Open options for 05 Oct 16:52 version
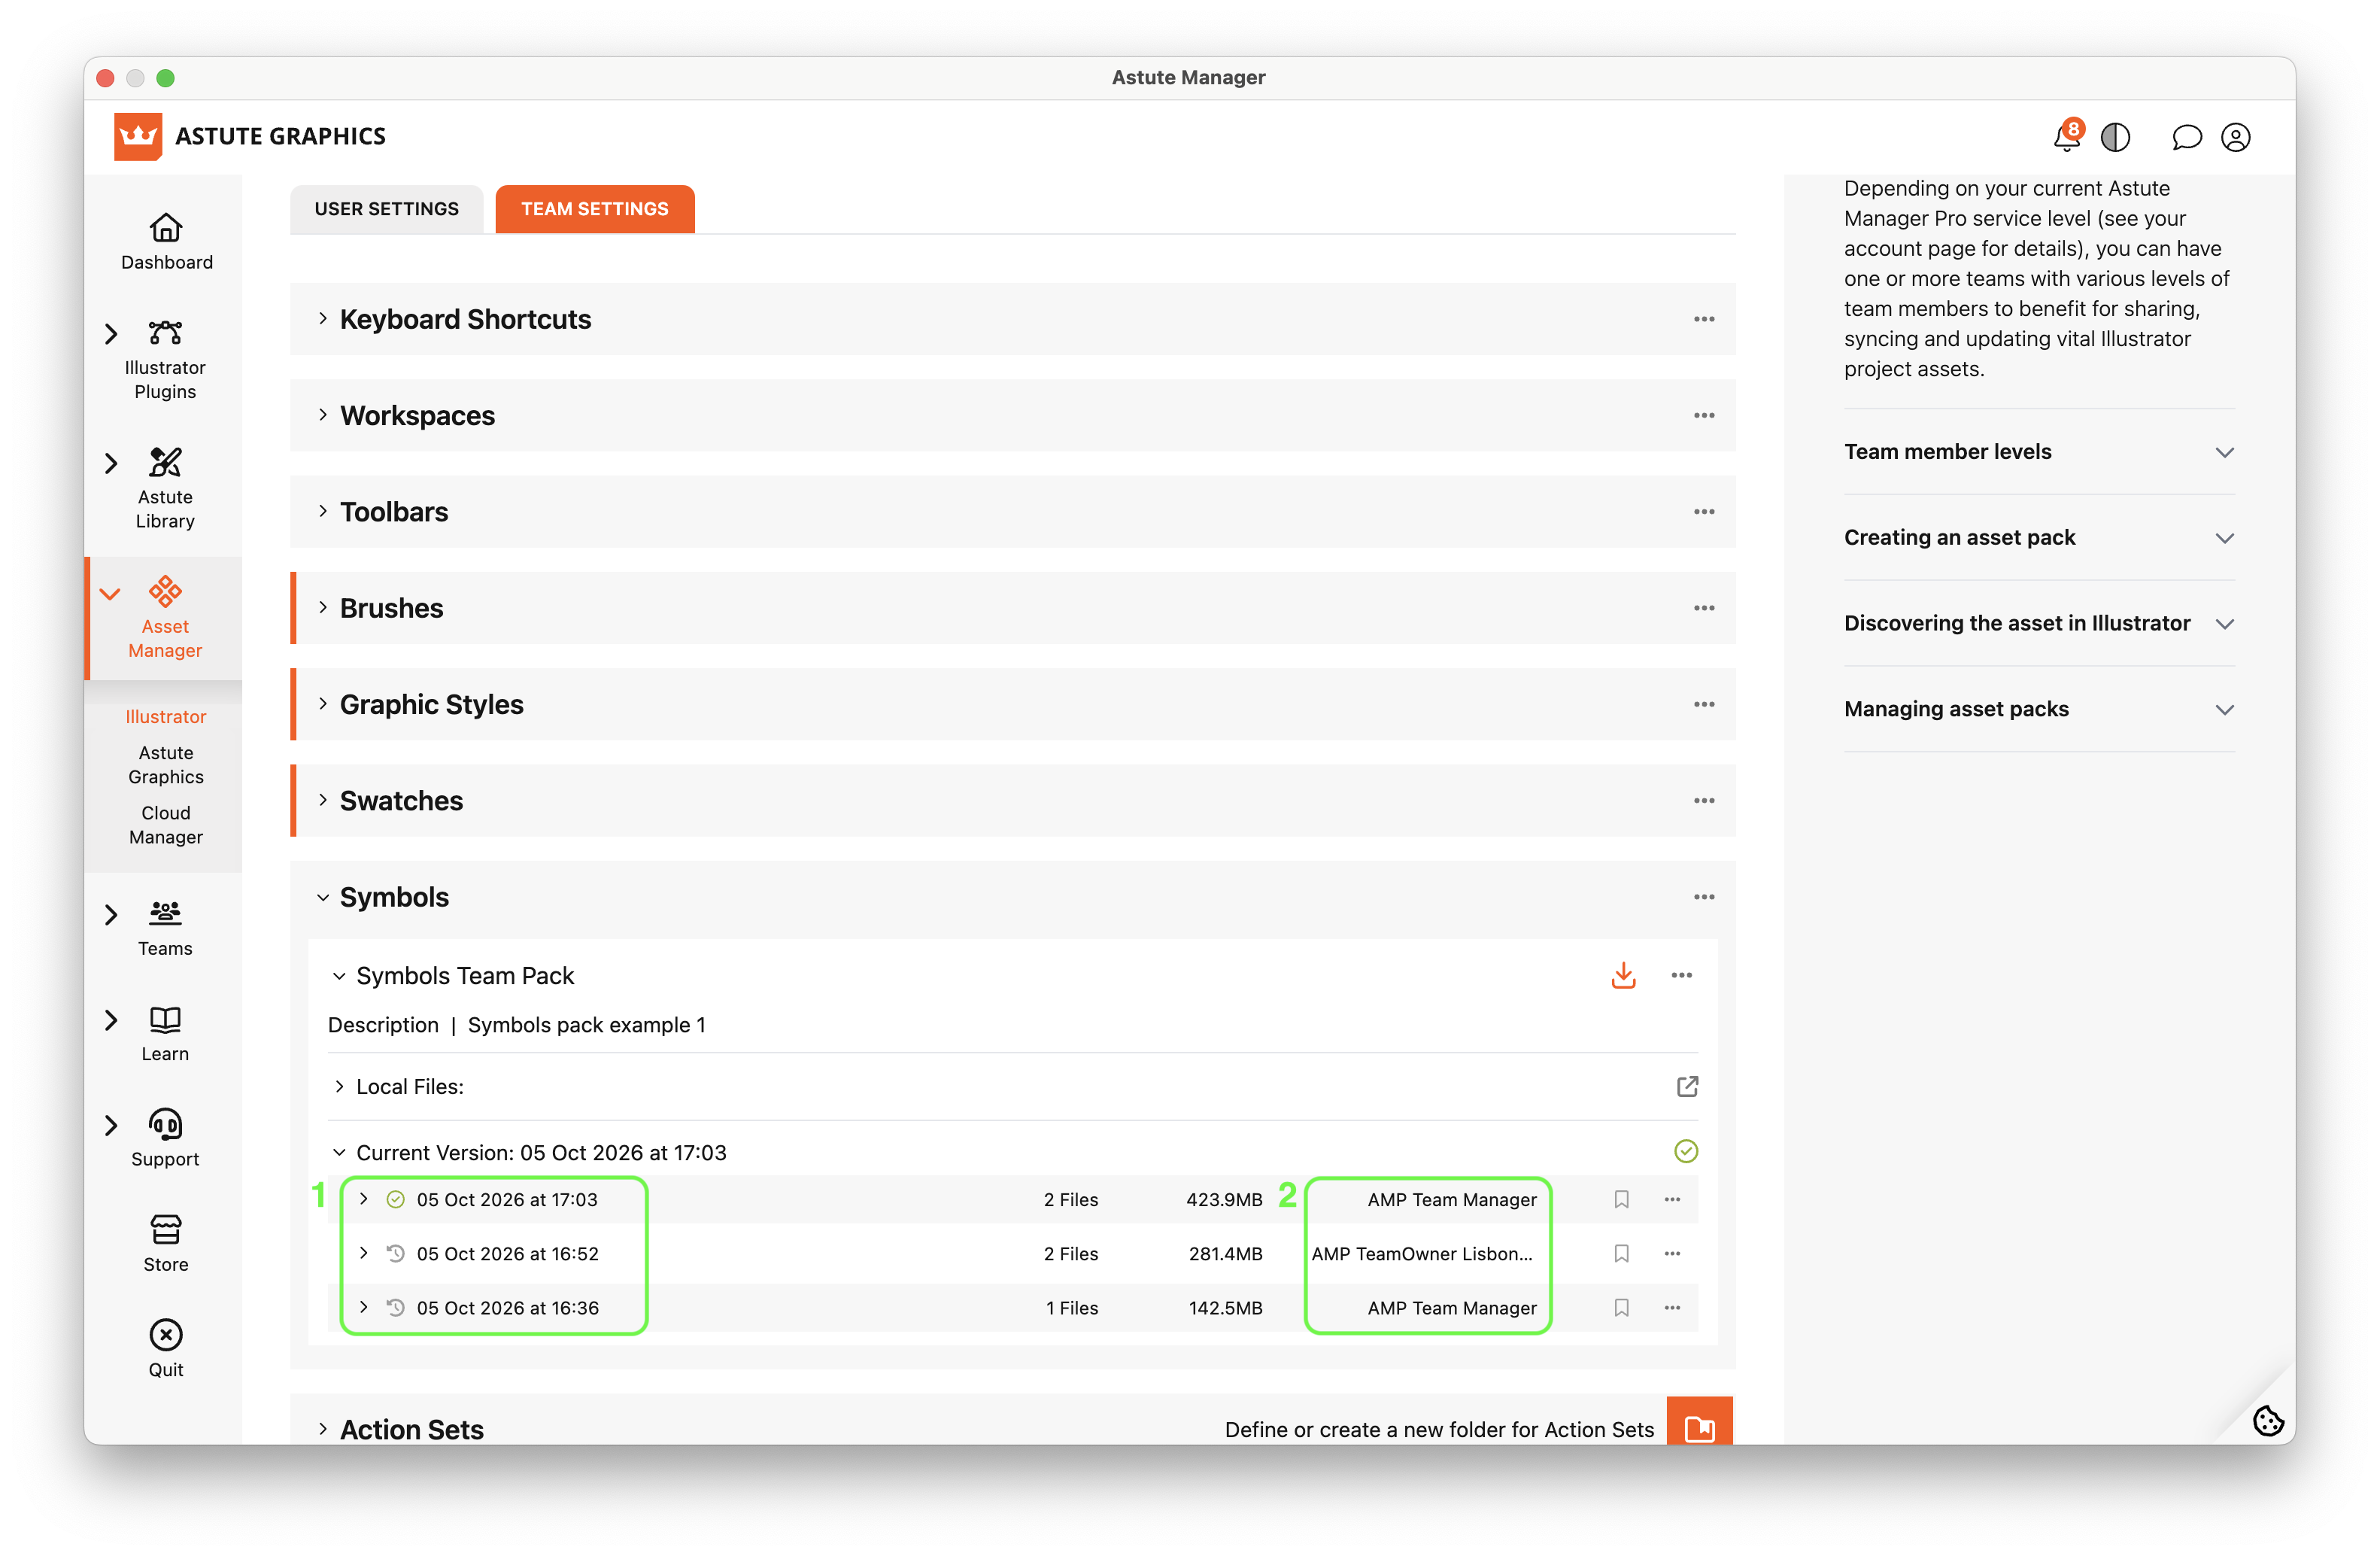Image resolution: width=2380 pixels, height=1556 pixels. (x=1672, y=1253)
